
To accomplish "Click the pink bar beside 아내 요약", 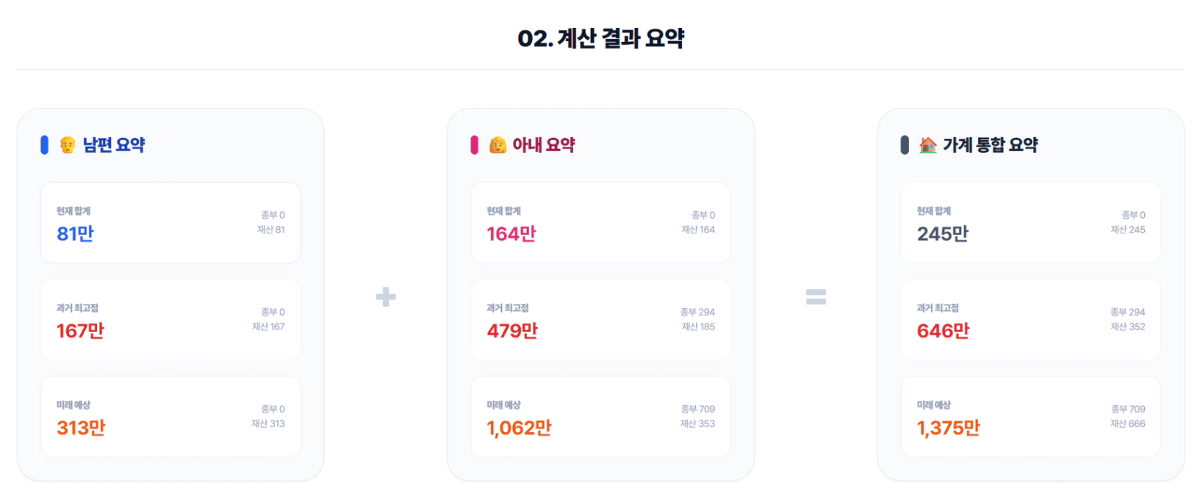I will pos(474,145).
